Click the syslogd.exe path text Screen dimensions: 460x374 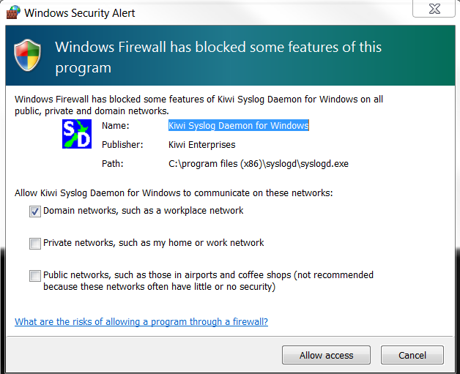tap(258, 164)
